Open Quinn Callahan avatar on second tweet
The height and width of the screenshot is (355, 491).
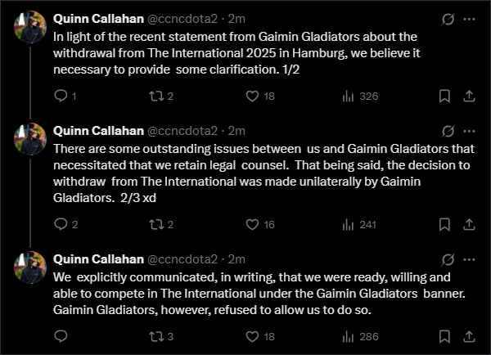click(30, 139)
